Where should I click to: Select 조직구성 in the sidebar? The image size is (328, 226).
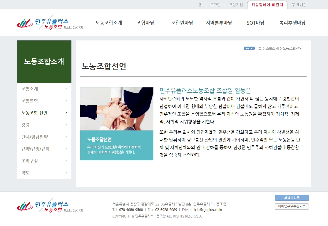pos(44,161)
